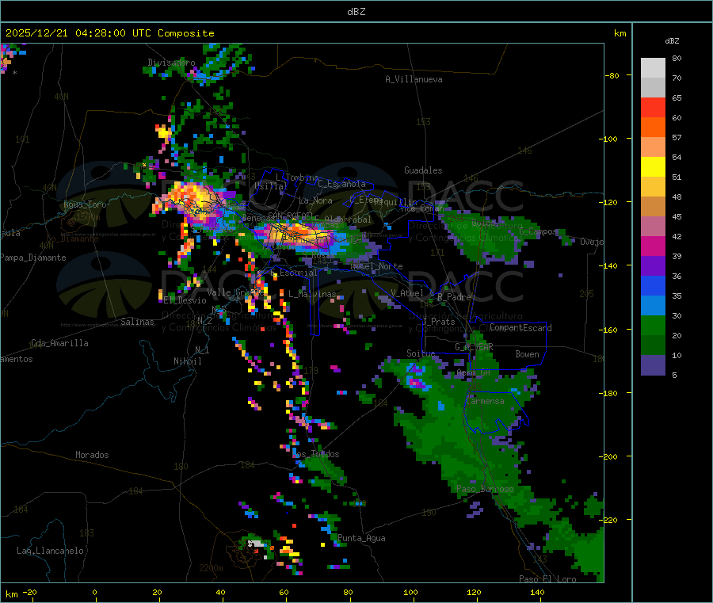Click the Soitue location label
Image resolution: width=713 pixels, height=603 pixels.
421,353
